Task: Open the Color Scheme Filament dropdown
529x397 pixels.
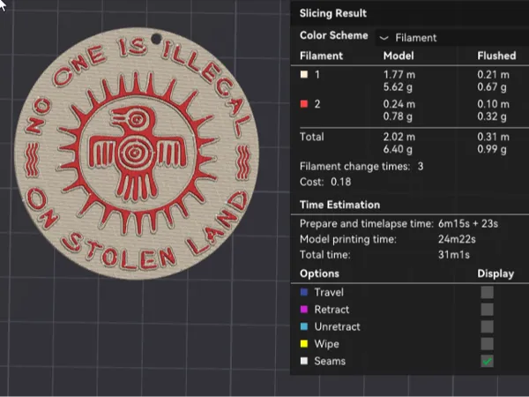Action: (x=452, y=37)
